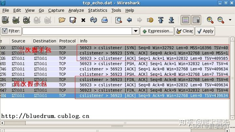Image resolution: width=235 pixels, height=132 pixels.
Task: Save this capture file icon
Action: click(x=73, y=20)
